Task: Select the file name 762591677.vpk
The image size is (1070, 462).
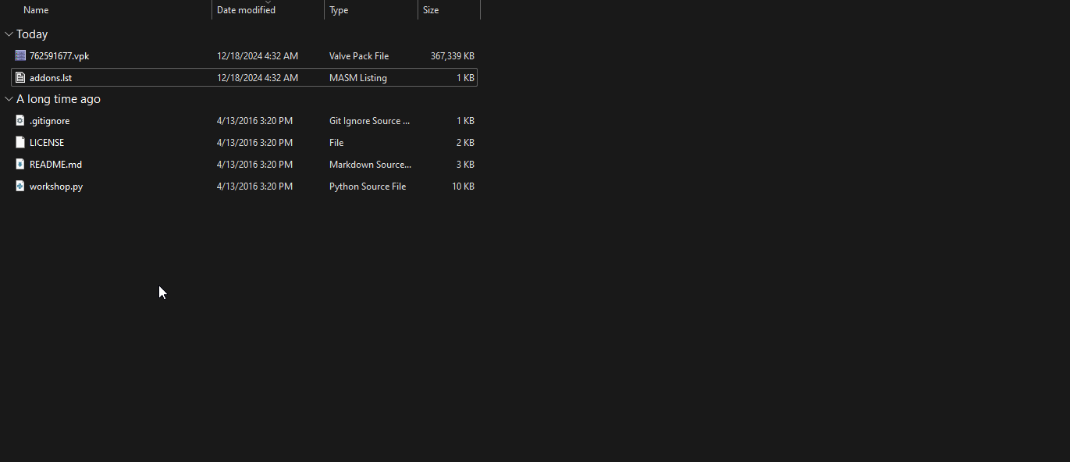Action: click(59, 56)
